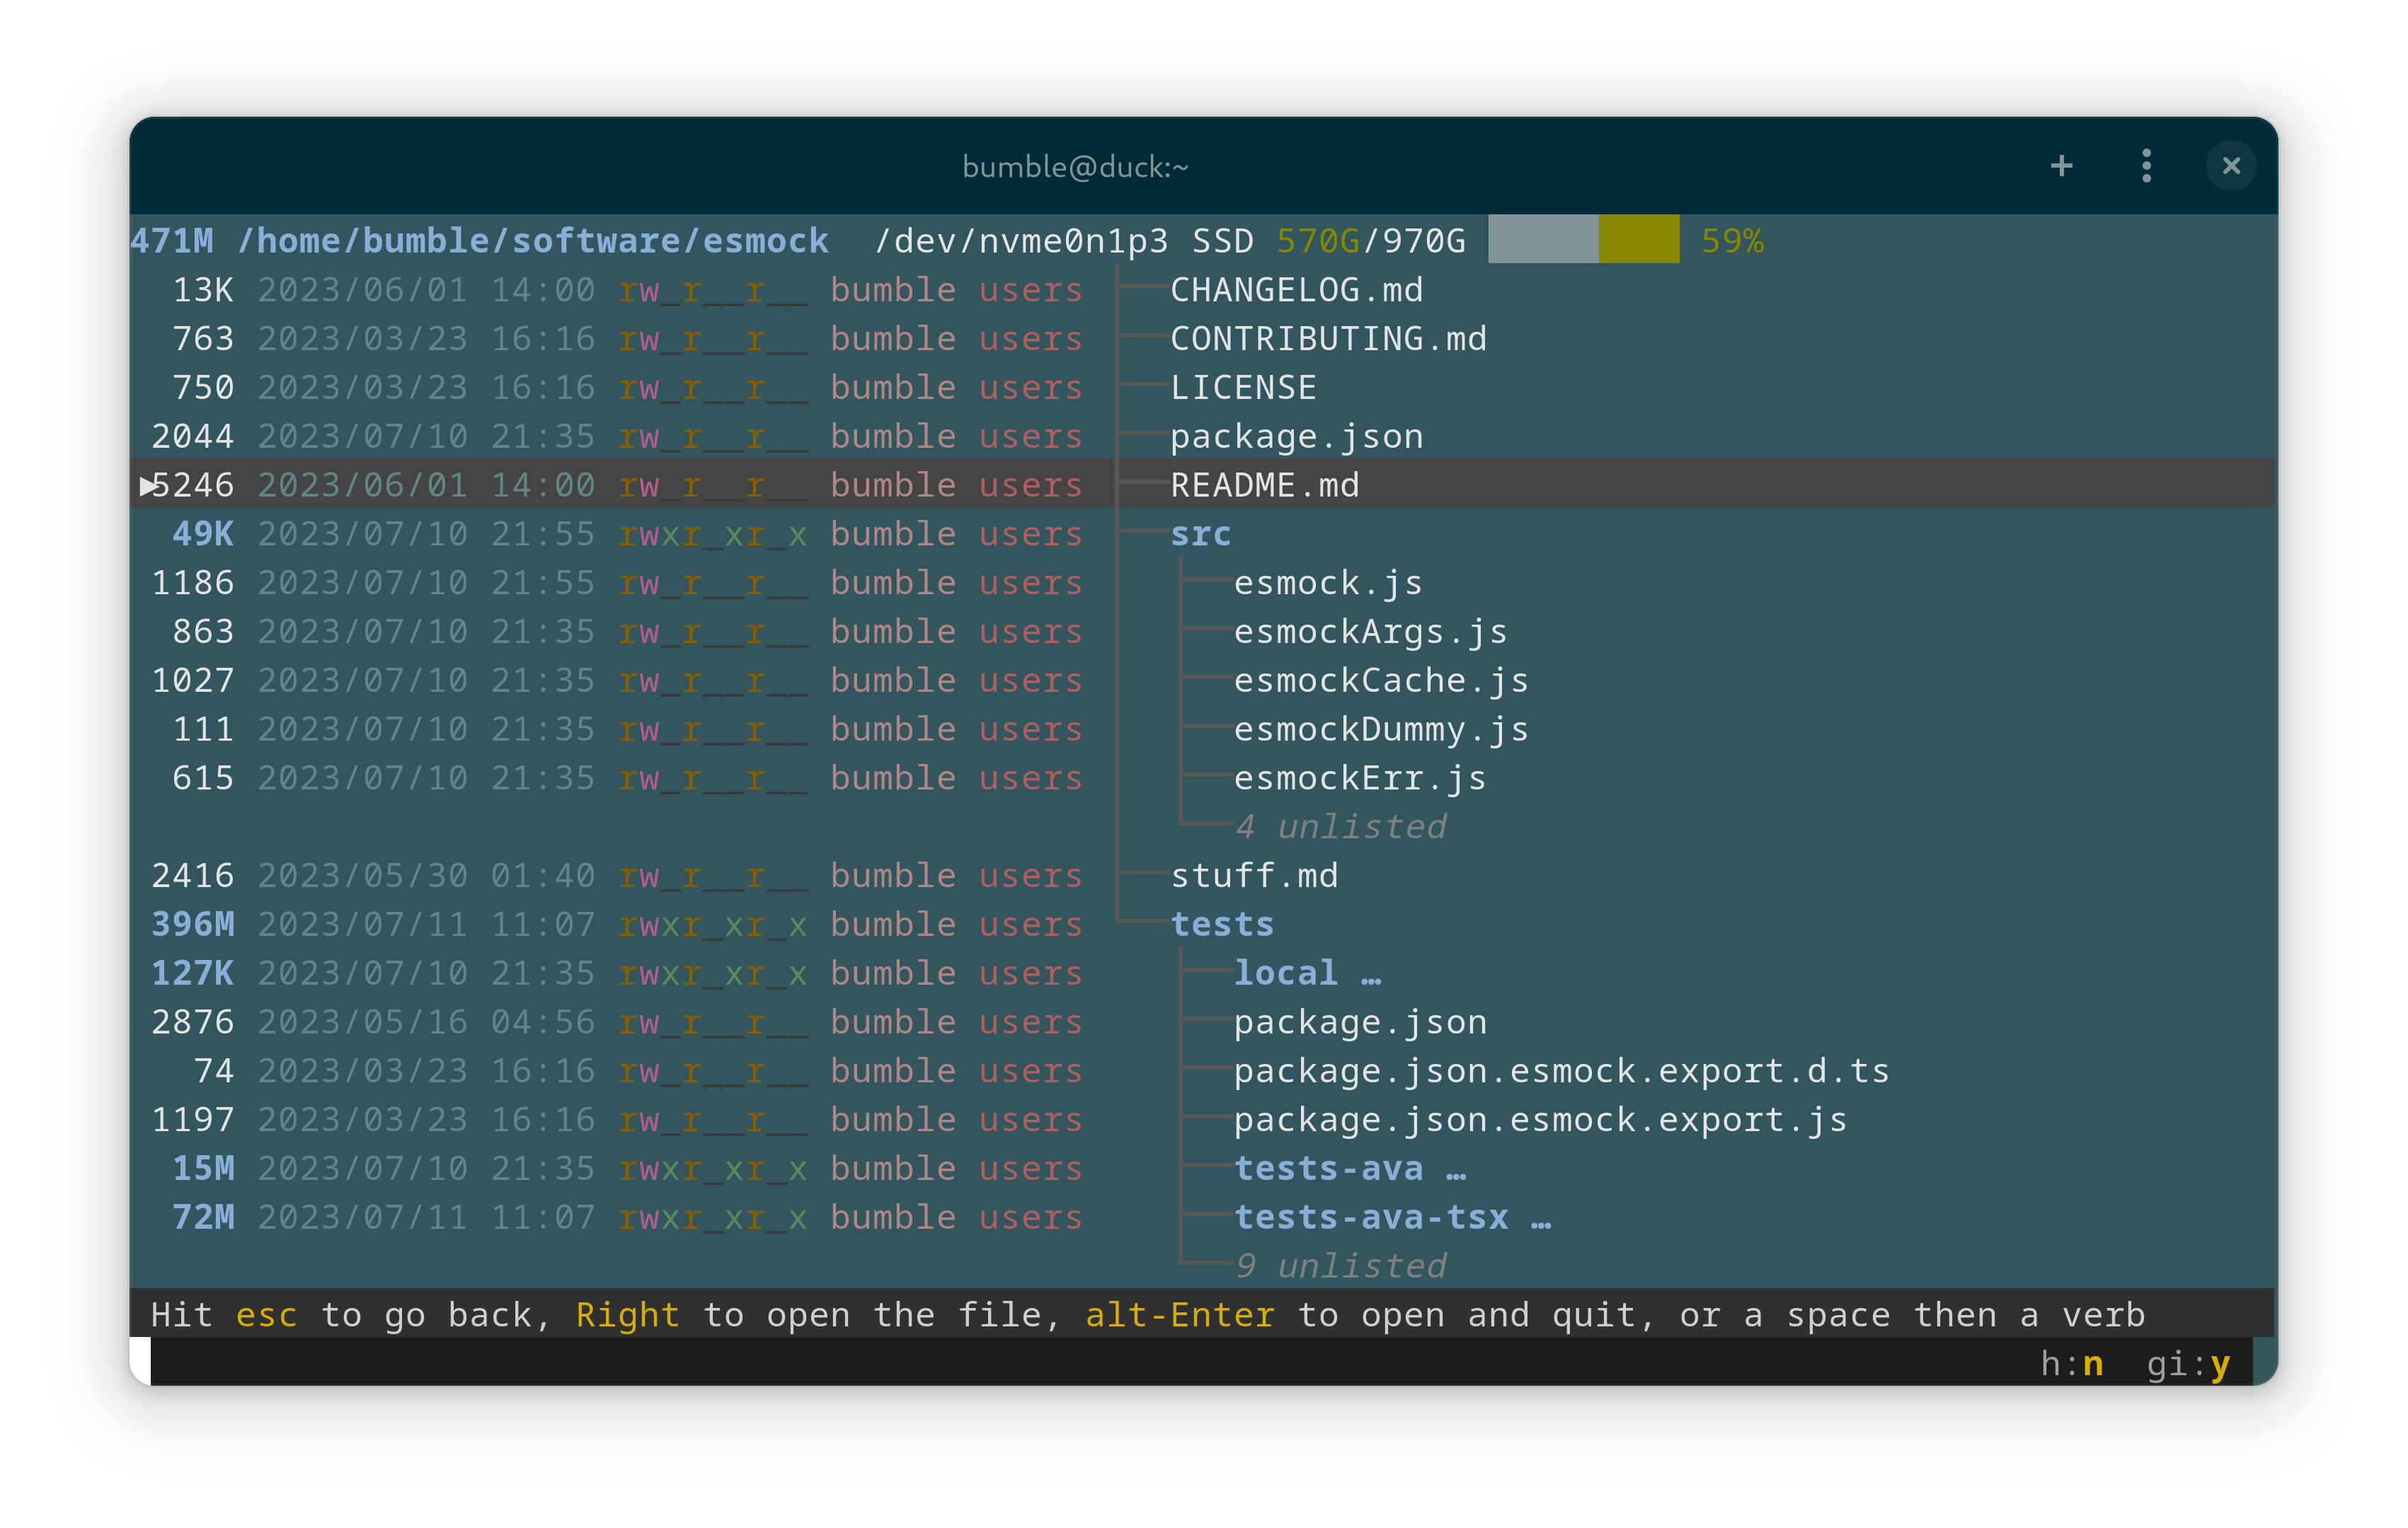Click the SSD disk usage progress bar
The image size is (2408, 1528).
coord(1583,240)
